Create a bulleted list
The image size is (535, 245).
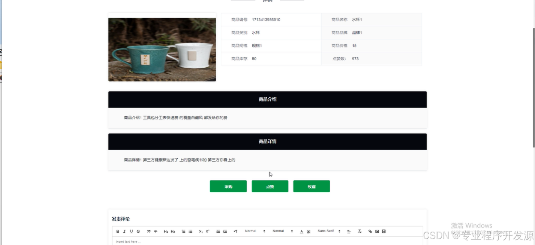190,232
